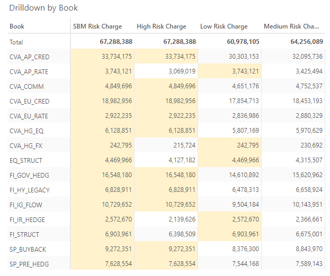330x276 pixels.
Task: Click Total Low Risk Charge 60,978,105
Action: pyautogui.click(x=243, y=42)
